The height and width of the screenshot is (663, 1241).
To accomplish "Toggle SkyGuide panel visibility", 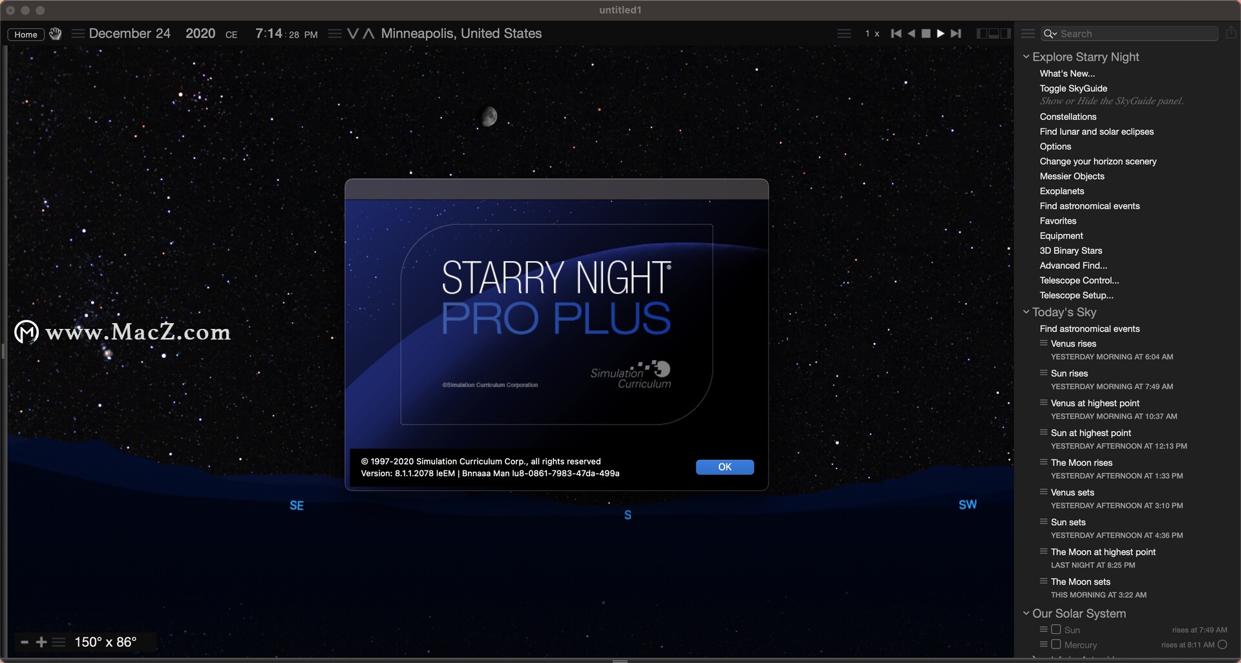I will pyautogui.click(x=1072, y=88).
